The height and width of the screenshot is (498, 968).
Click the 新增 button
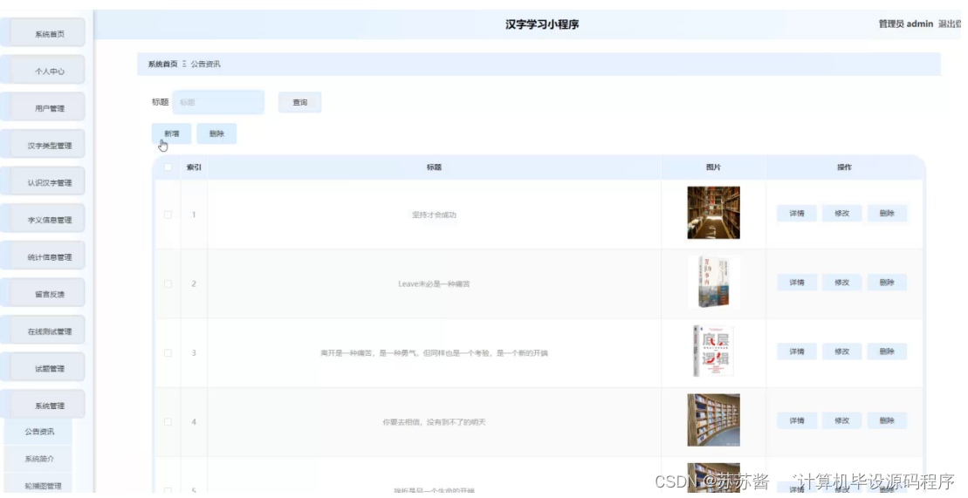click(172, 133)
